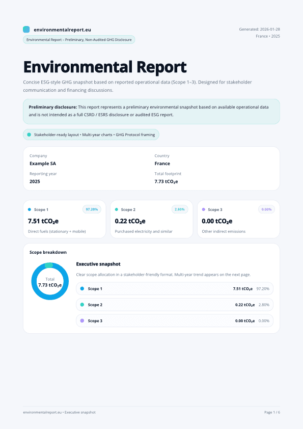Click the Preliminary, Non-Audited GHG Disclosure badge
The image size is (303, 429).
[79, 40]
